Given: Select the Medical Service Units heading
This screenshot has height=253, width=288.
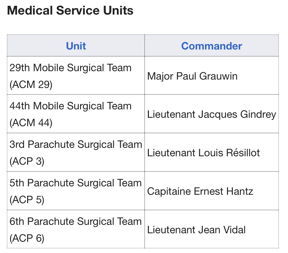Looking at the screenshot, I should 70,10.
